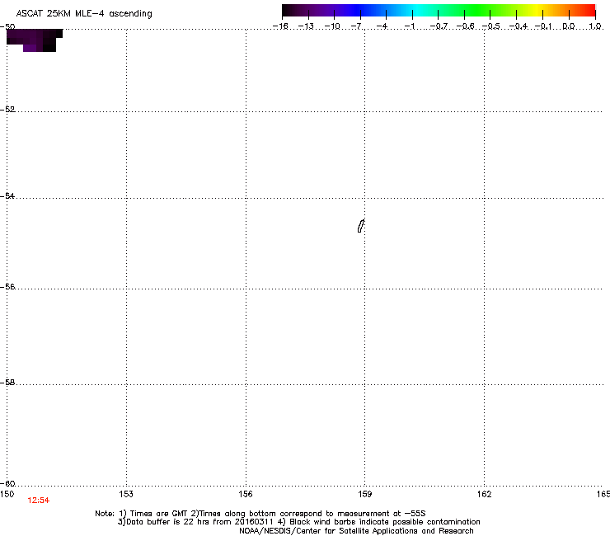Click the small island outline near 159
The width and height of the screenshot is (610, 536).
pos(361,226)
